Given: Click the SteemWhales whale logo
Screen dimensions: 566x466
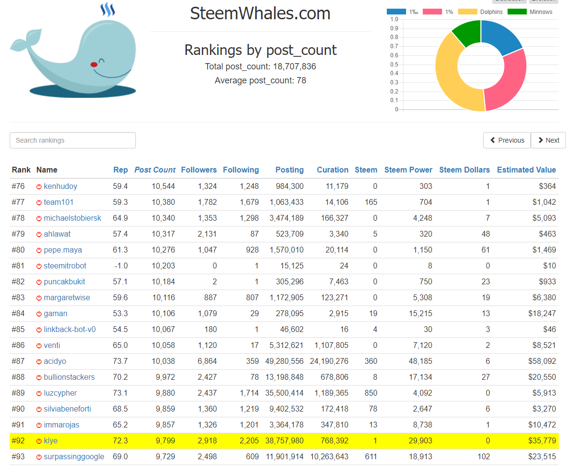Looking at the screenshot, I should pos(73,51).
